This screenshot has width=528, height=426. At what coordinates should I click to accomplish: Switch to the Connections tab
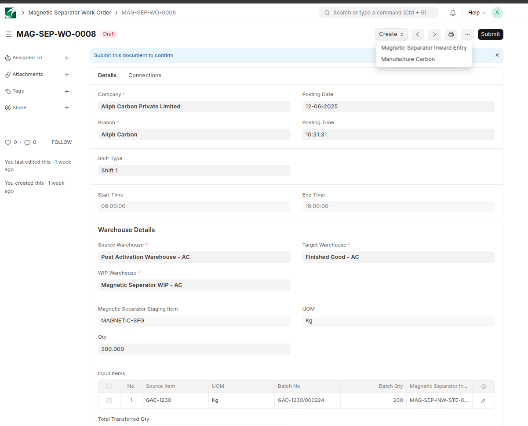pos(145,75)
